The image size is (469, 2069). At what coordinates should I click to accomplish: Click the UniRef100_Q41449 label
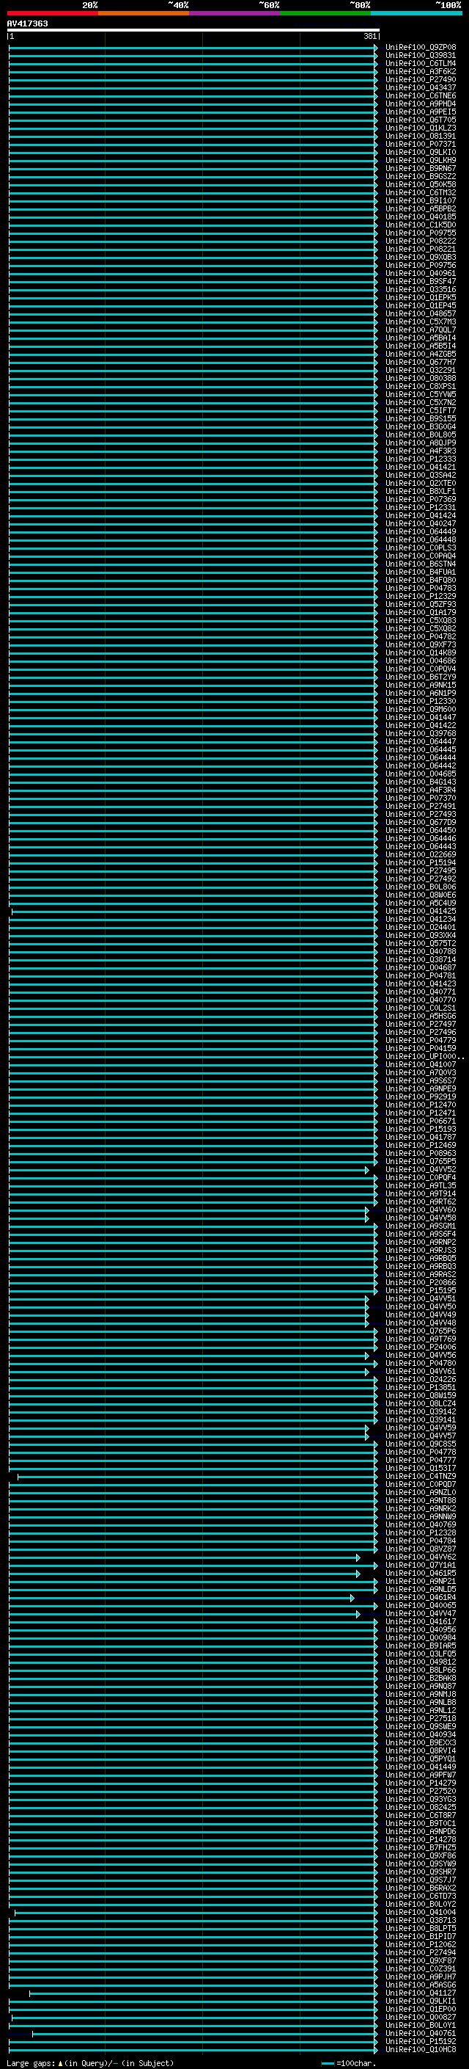pos(420,1767)
